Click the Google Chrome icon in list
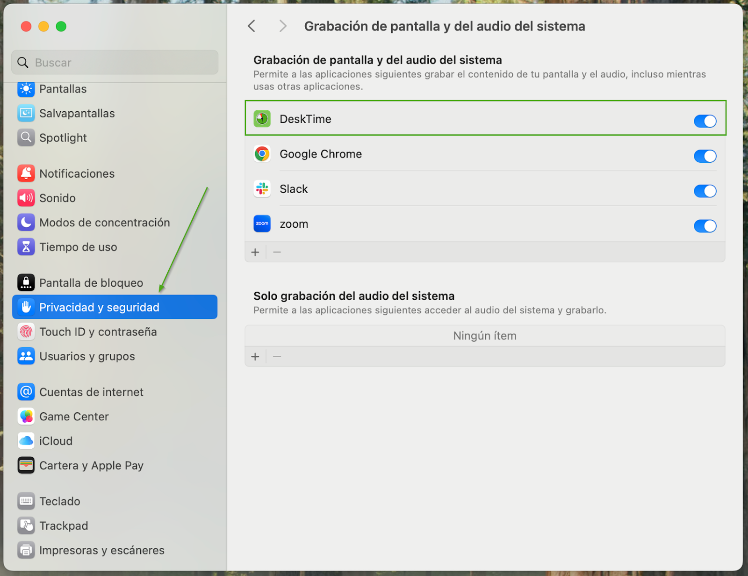748x576 pixels. 262,154
